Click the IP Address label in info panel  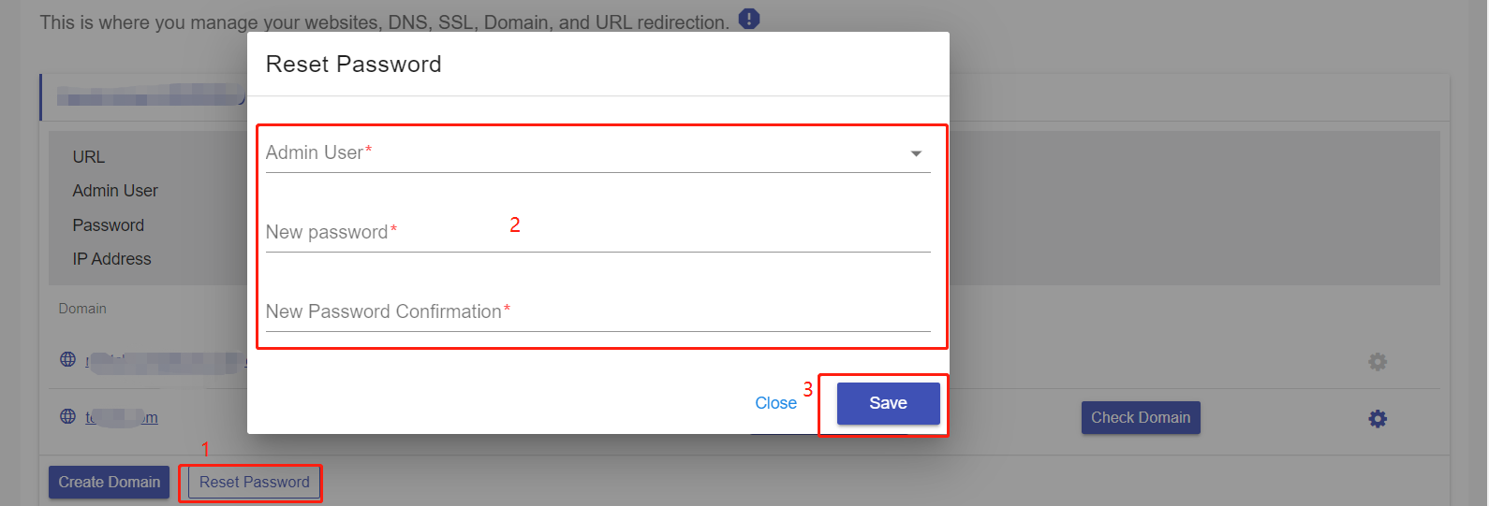(x=111, y=259)
